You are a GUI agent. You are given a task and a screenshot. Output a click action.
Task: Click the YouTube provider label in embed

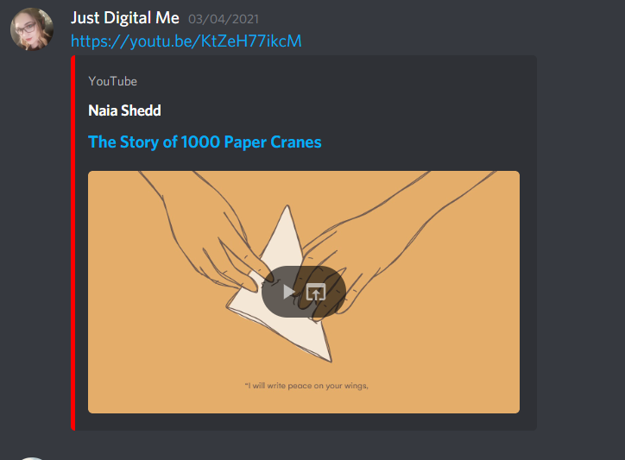[112, 81]
